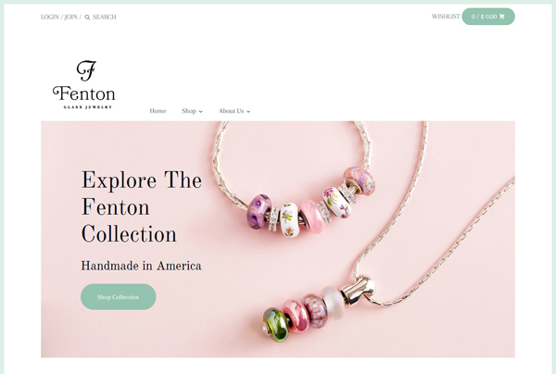This screenshot has width=556, height=374.
Task: Click the search magnifier icon
Action: tap(87, 17)
